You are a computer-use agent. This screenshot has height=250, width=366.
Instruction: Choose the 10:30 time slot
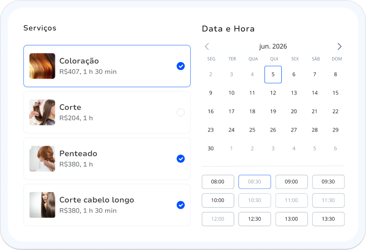click(x=255, y=200)
